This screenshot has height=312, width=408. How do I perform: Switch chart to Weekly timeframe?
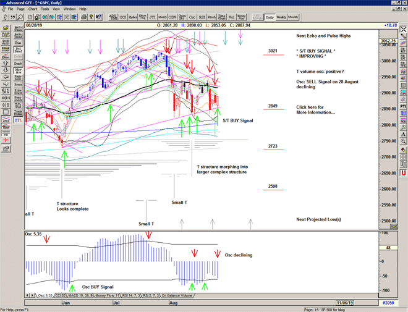(x=281, y=17)
